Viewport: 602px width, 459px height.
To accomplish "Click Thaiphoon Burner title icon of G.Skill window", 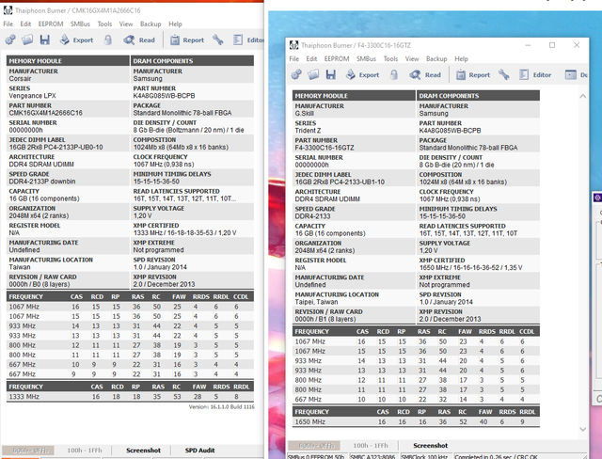I will coord(294,45).
